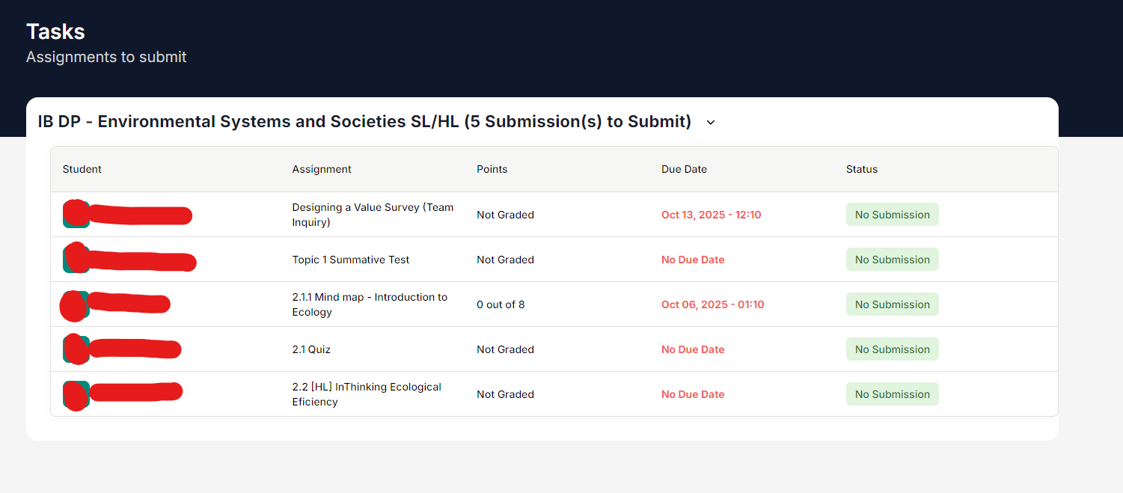Click the Oct 06, 2025 - 01:10 due date
The height and width of the screenshot is (493, 1123).
712,304
